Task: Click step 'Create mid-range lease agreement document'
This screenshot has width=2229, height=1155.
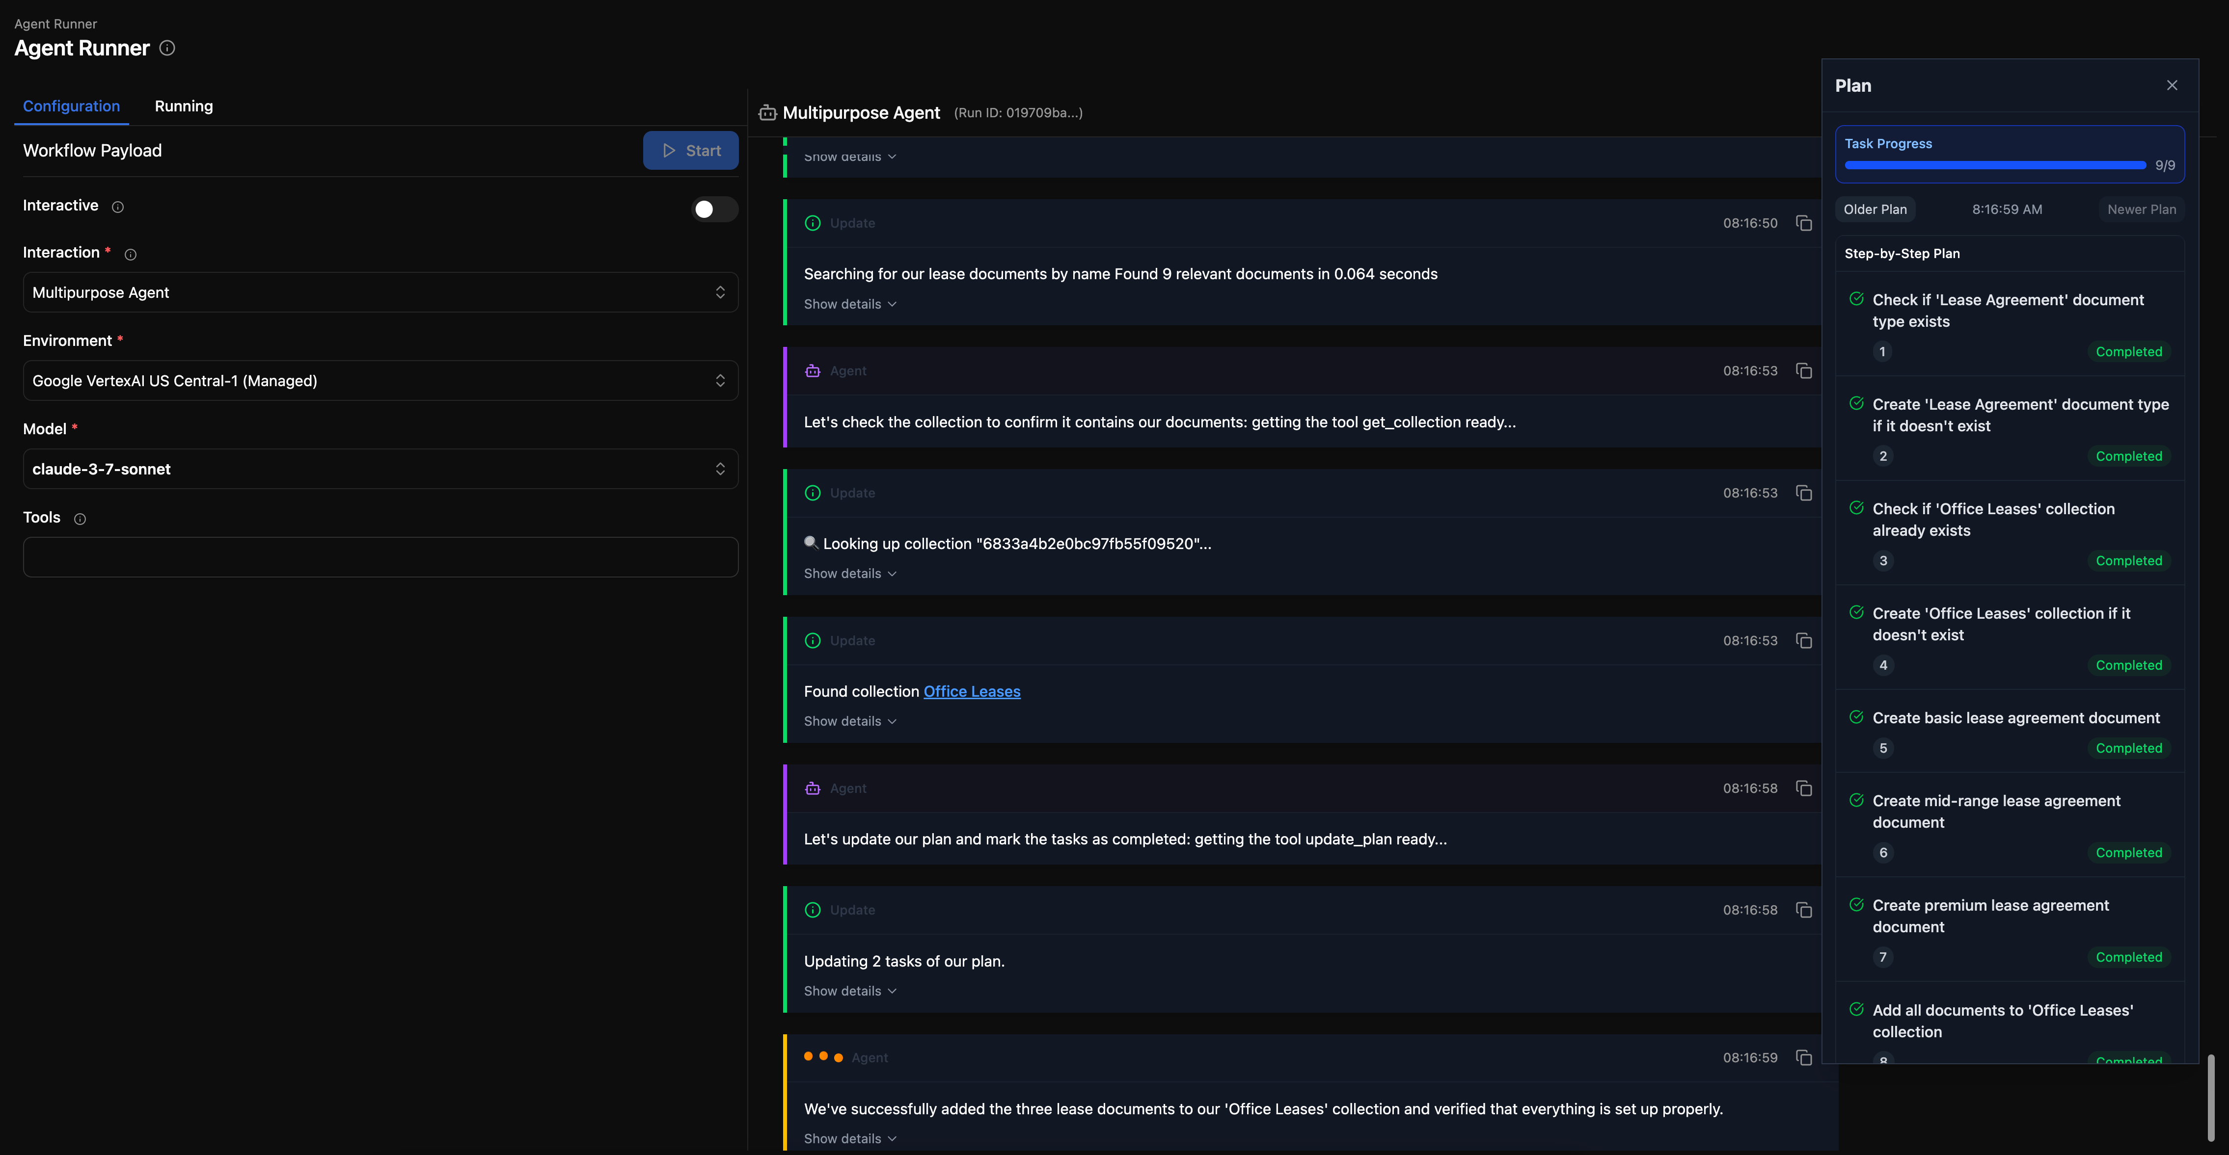Action: click(1996, 812)
